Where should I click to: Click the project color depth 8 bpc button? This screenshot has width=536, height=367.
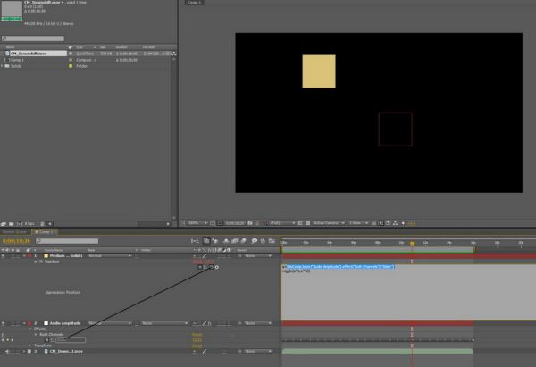tap(29, 224)
